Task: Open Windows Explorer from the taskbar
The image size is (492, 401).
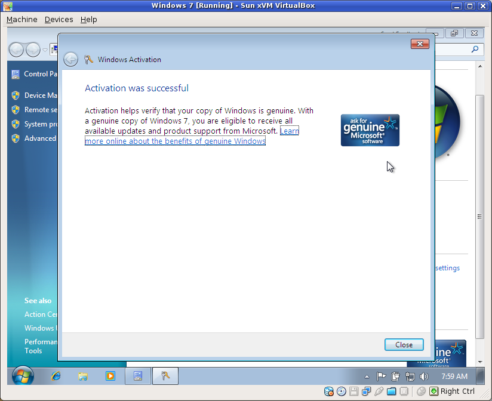Action: click(82, 376)
